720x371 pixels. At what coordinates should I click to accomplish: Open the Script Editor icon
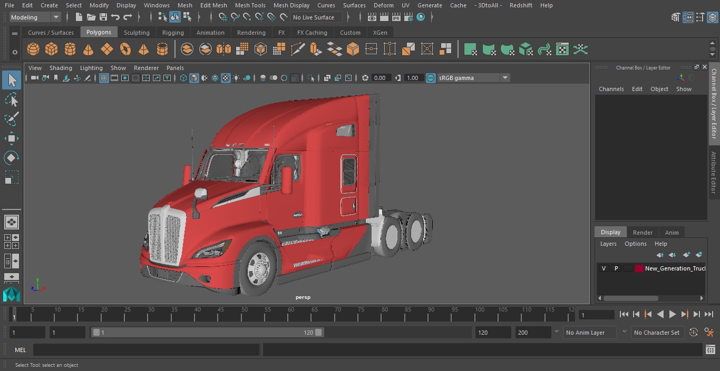pos(710,349)
